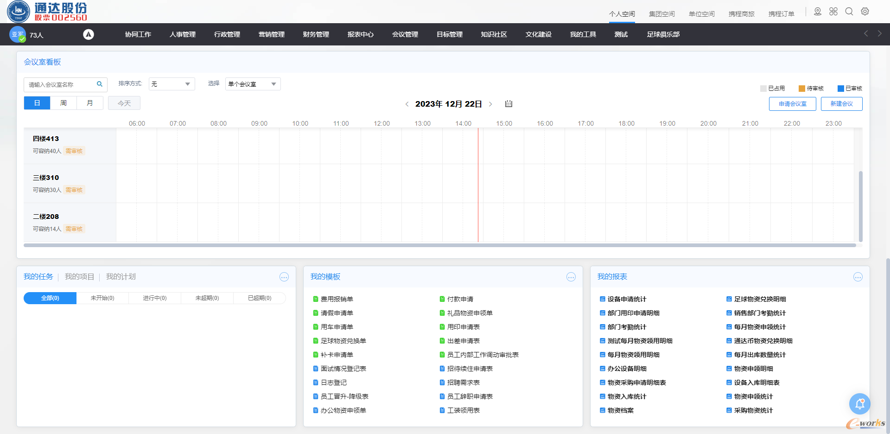
Task: Filter tasks by 进行中(0)
Action: (x=155, y=298)
